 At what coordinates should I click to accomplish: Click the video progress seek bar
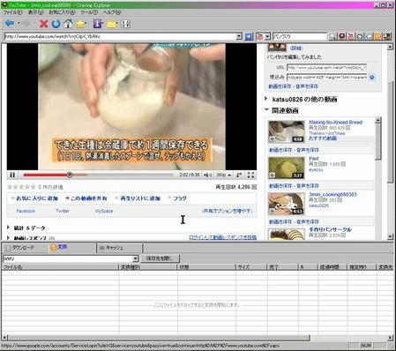pos(98,175)
